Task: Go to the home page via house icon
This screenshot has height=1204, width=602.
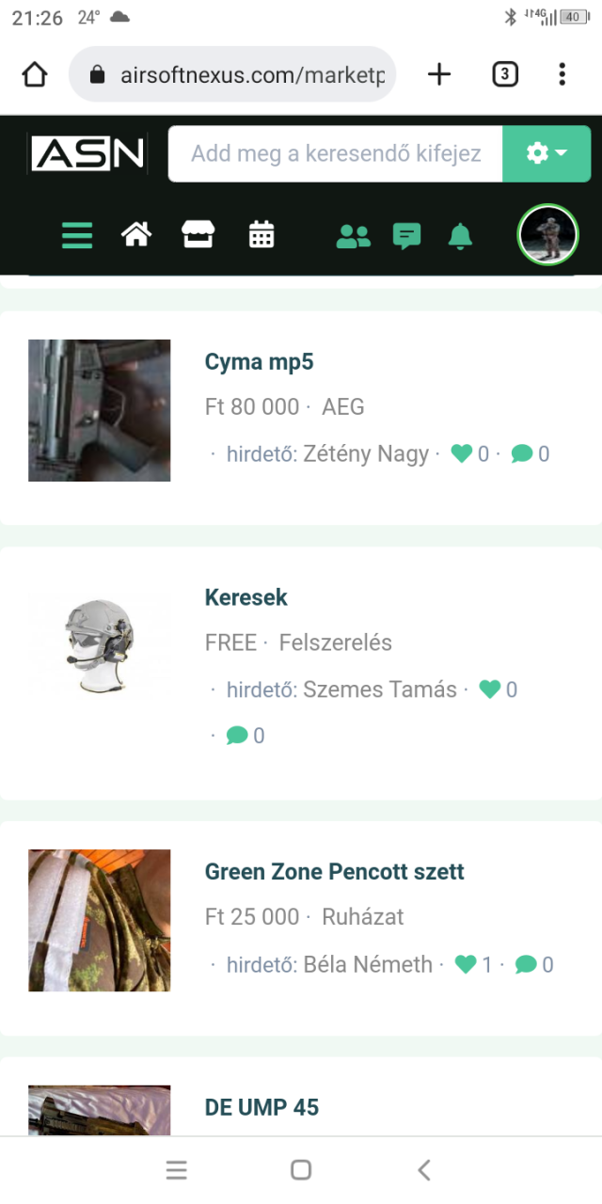Action: click(x=135, y=235)
